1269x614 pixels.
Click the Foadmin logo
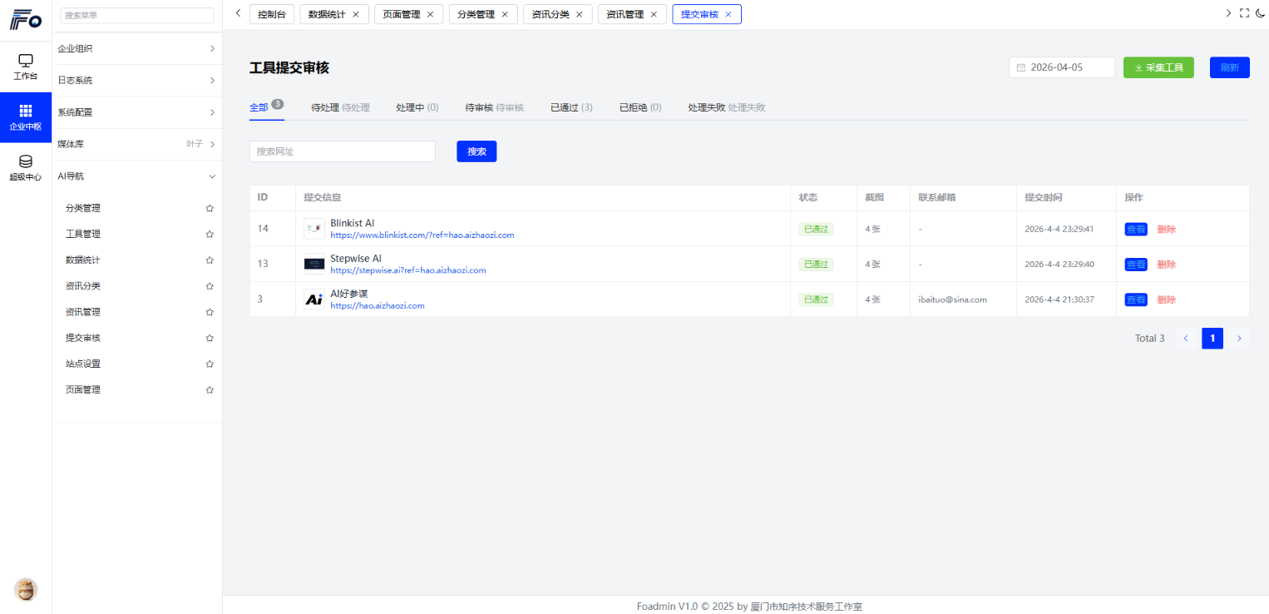[x=25, y=20]
